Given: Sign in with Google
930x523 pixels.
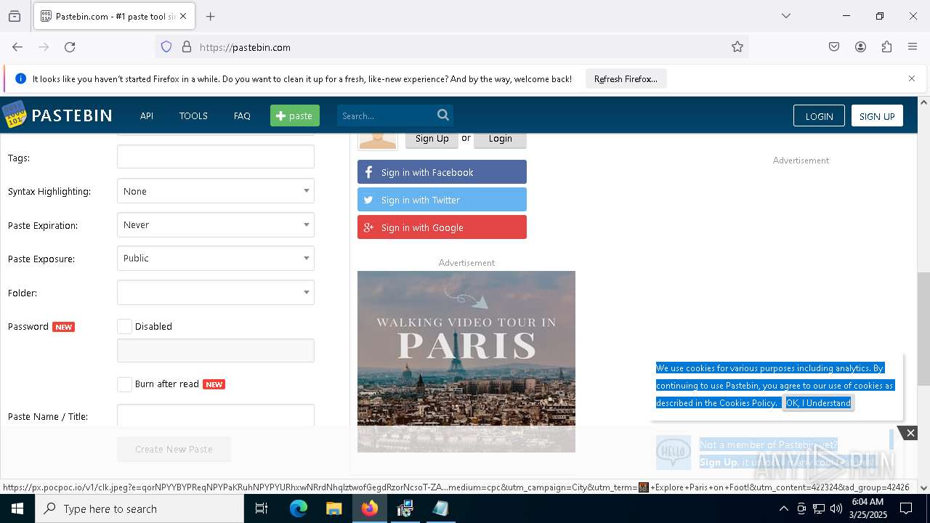Looking at the screenshot, I should click(442, 227).
